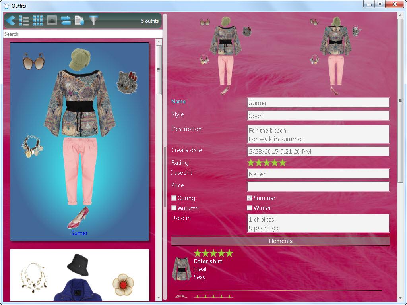
Task: Click the Ideal text under Color shirt
Action: [x=200, y=269]
